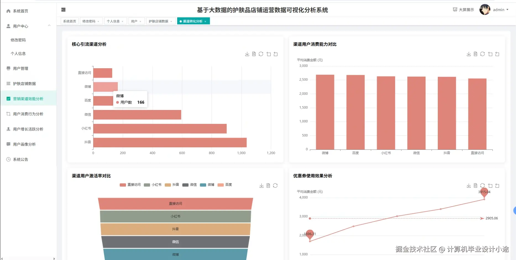516x260 pixels.
Task: Click the 抖音 funnel segment
Action: [176, 229]
